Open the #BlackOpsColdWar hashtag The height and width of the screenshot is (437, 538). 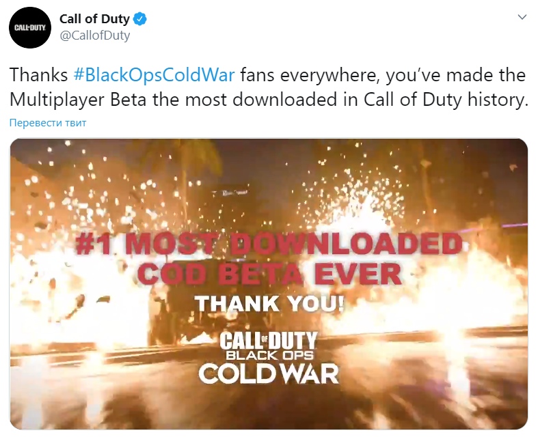point(154,74)
